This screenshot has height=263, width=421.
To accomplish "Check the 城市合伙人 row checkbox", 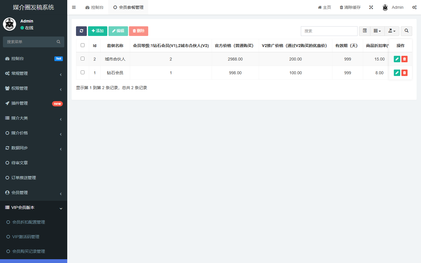I will click(x=82, y=59).
